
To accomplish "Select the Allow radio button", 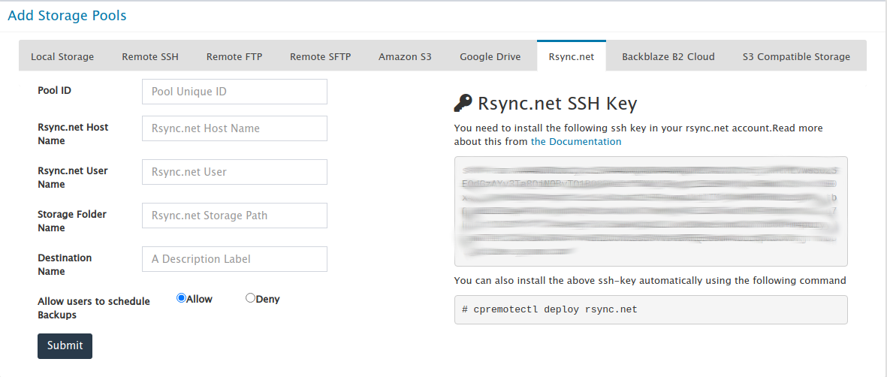I will 182,297.
